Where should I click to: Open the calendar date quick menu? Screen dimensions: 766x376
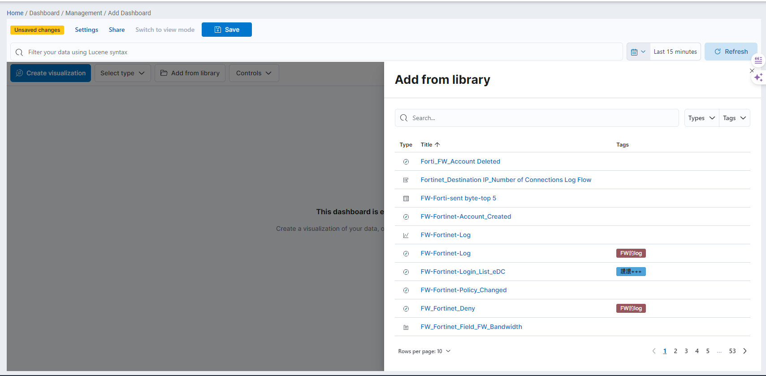pyautogui.click(x=638, y=52)
